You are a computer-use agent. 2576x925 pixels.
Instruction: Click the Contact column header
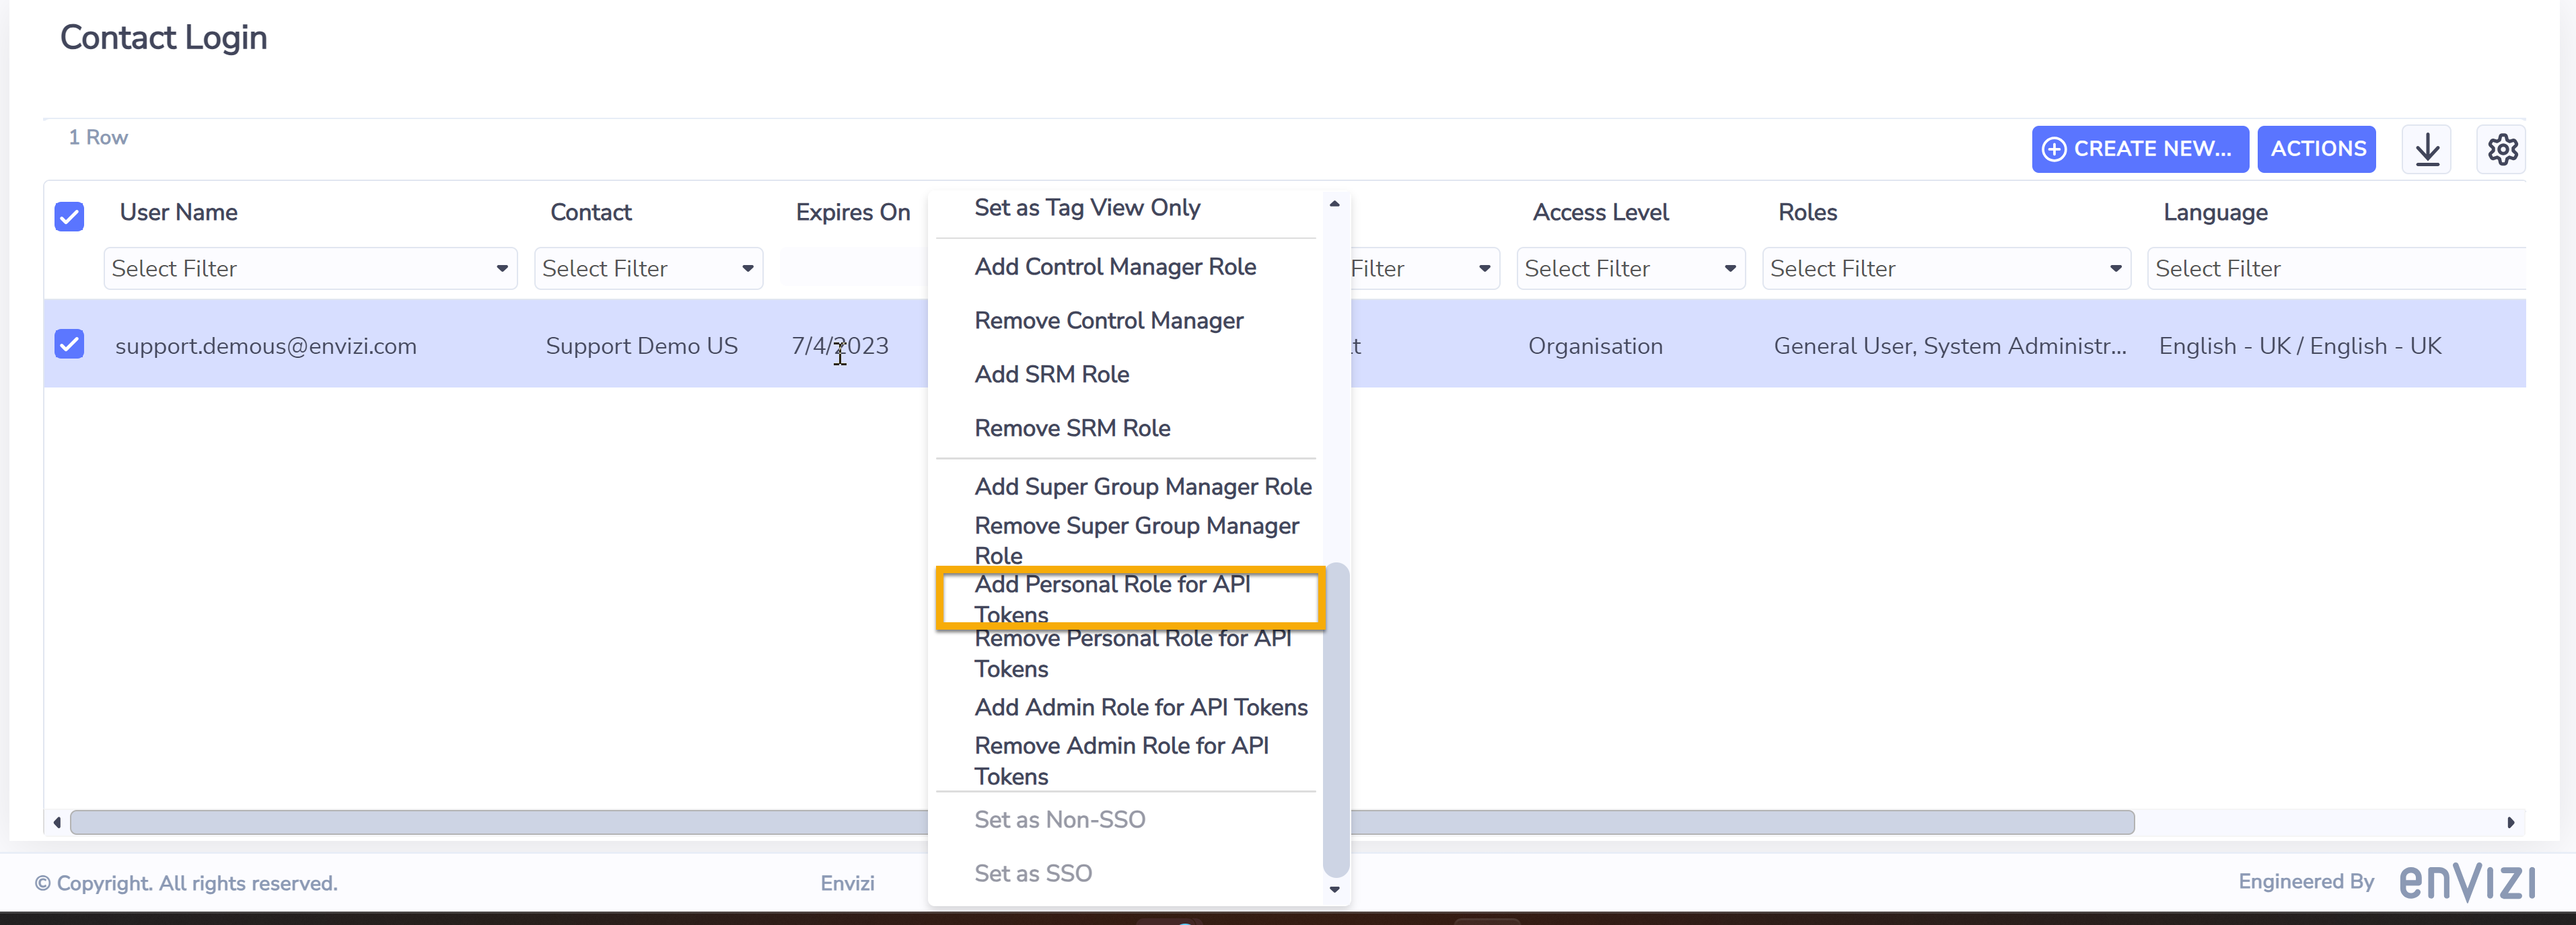[591, 213]
